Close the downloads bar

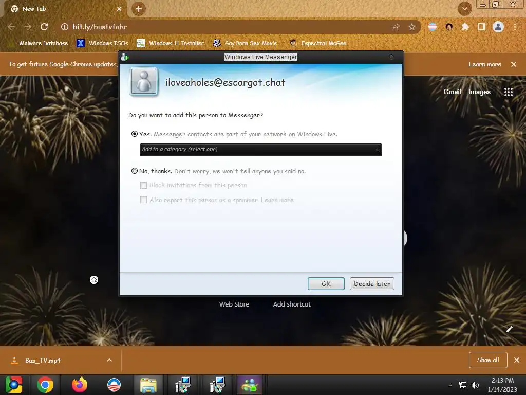pos(517,360)
